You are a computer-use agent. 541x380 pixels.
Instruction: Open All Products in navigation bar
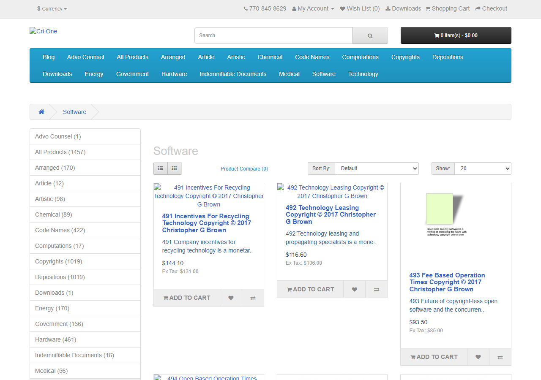tap(132, 57)
